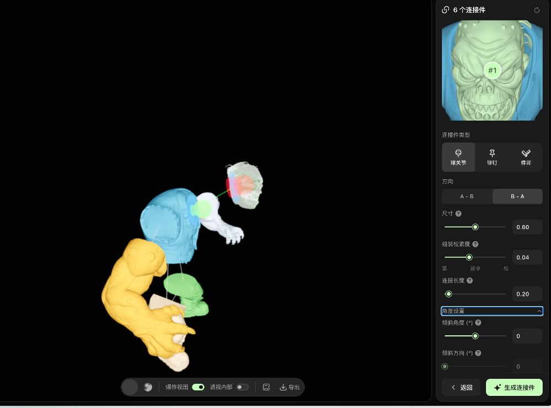Click the 导出 export download icon
This screenshot has height=408, width=551.
pyautogui.click(x=283, y=387)
